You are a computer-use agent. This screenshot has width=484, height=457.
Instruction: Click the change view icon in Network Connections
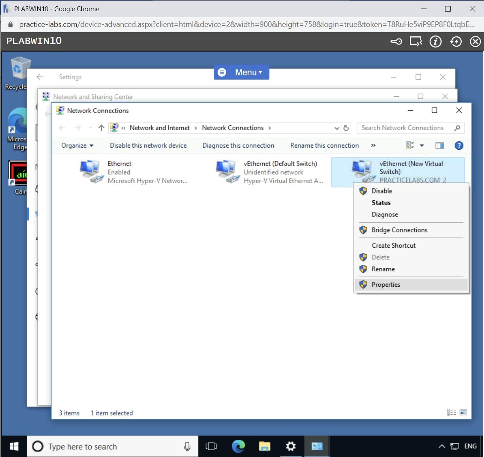(x=410, y=145)
